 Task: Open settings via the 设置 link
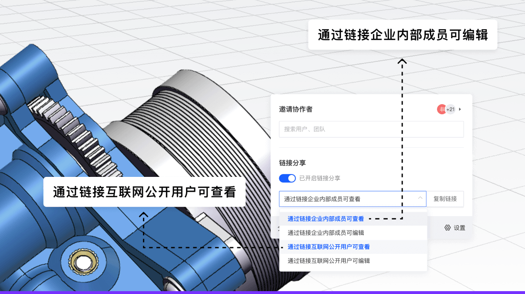(459, 228)
